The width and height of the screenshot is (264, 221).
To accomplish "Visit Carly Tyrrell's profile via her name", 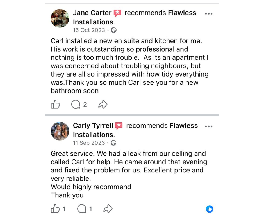I will click(93, 126).
